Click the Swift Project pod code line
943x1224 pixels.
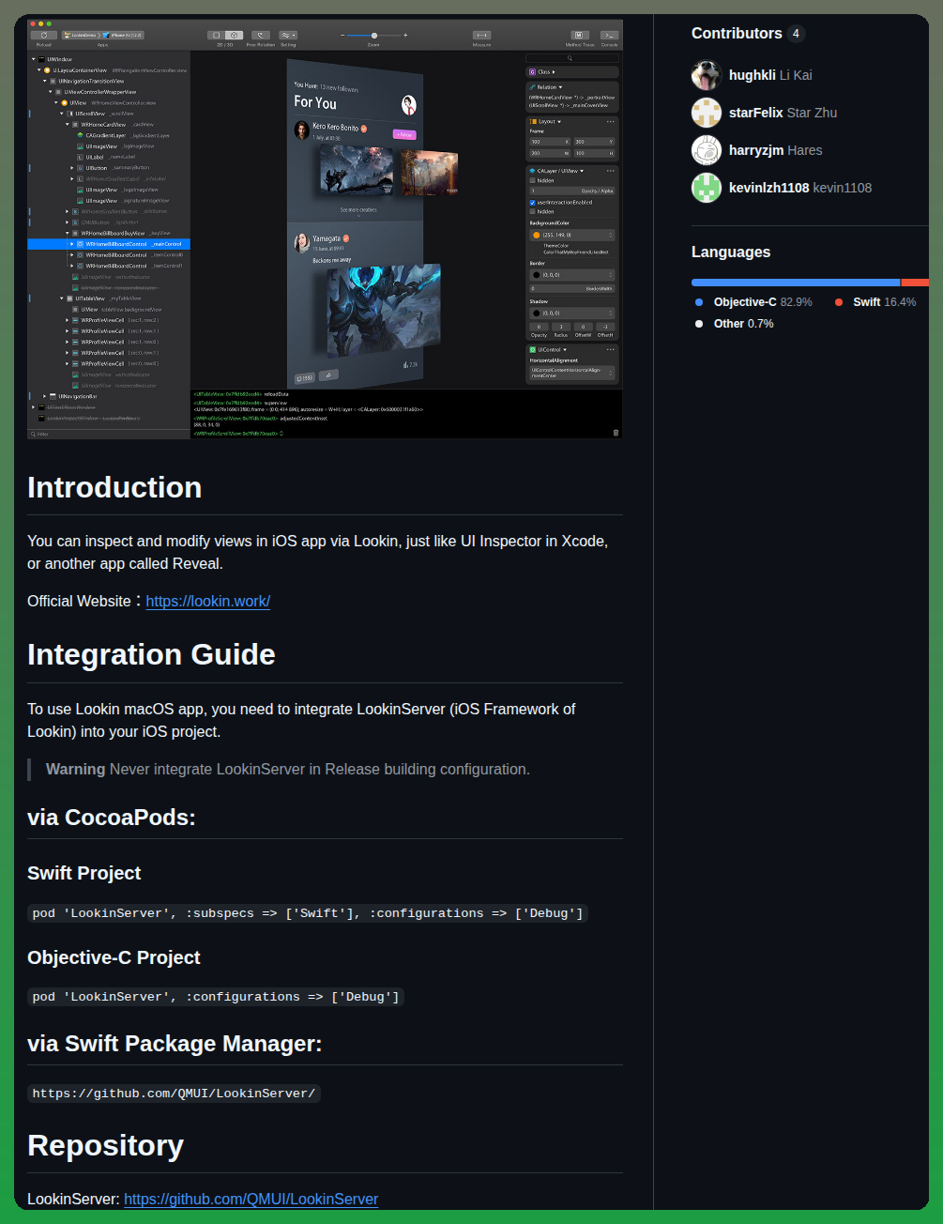click(308, 913)
